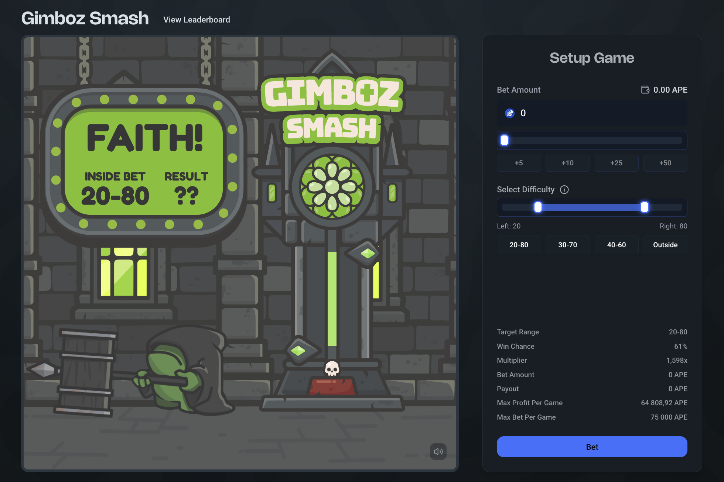Select the 40-60 difficulty preset
The width and height of the screenshot is (724, 482).
[x=616, y=245]
